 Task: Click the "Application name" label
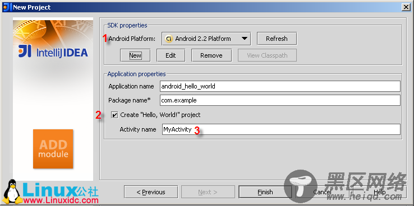[x=131, y=86]
